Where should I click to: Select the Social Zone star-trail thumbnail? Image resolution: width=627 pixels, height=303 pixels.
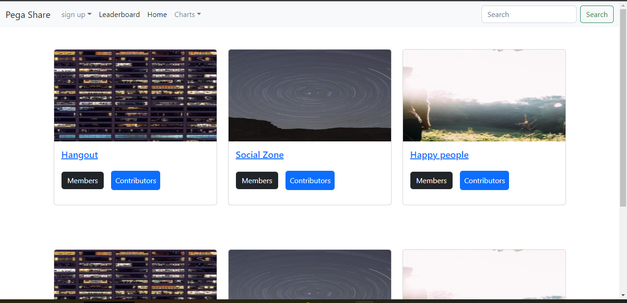(x=309, y=95)
